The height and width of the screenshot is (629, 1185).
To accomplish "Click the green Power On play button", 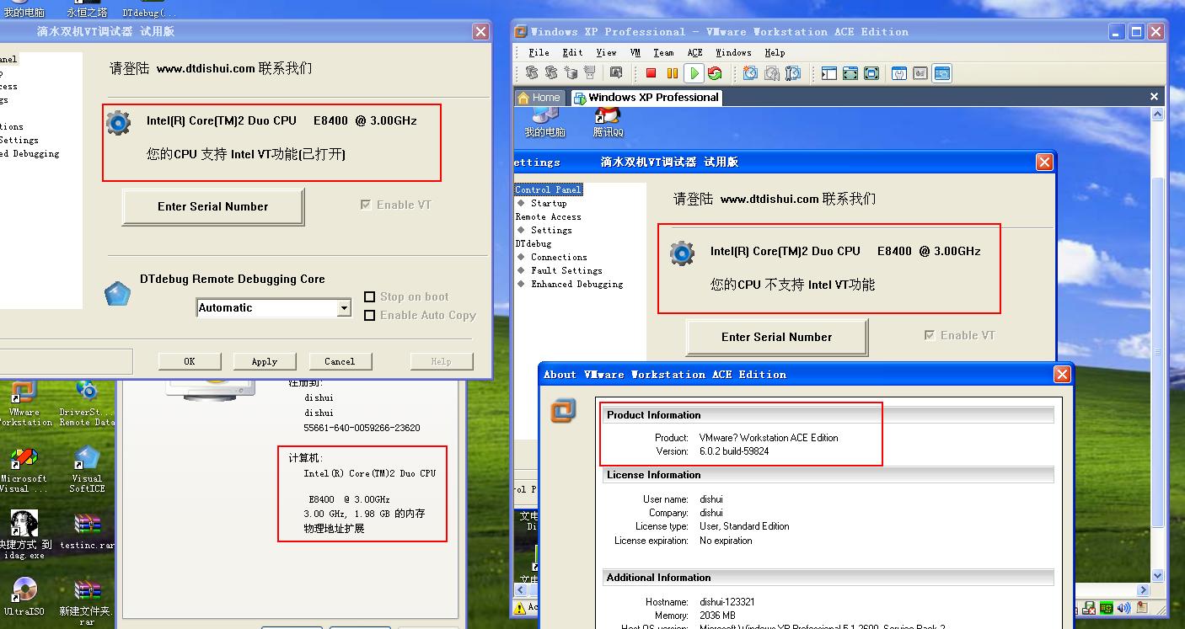I will (694, 73).
